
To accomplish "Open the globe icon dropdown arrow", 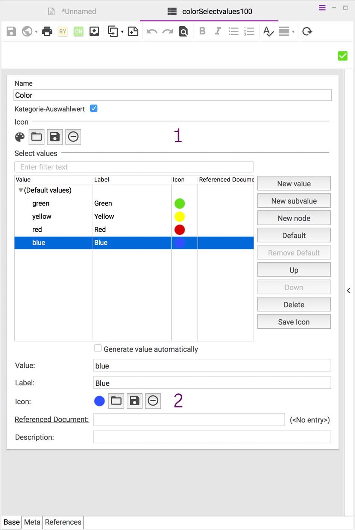I will pos(36,32).
